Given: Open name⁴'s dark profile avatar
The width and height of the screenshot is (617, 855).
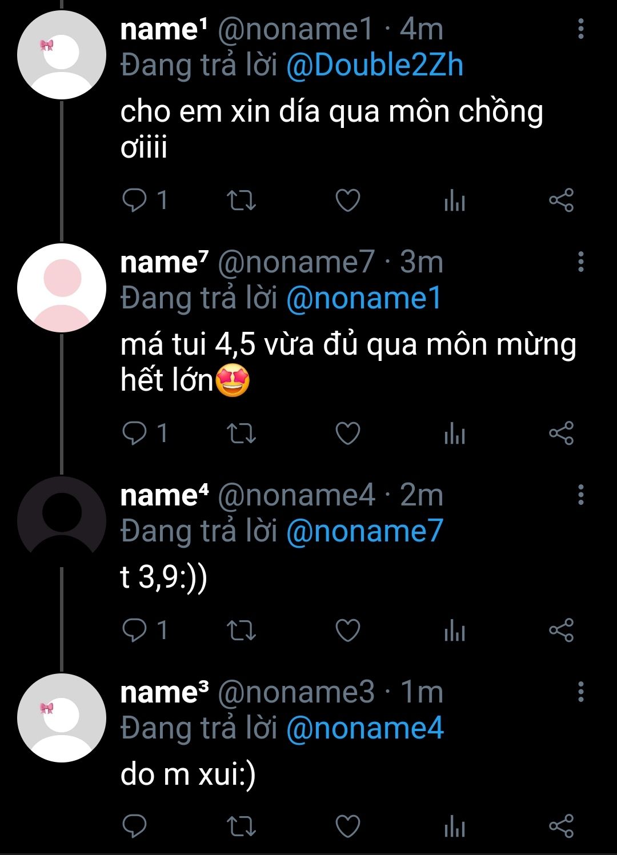Looking at the screenshot, I should tap(61, 521).
